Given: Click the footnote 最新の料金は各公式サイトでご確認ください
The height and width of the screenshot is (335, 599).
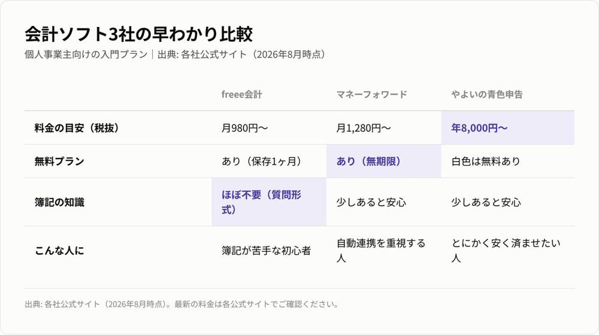Looking at the screenshot, I should point(256,304).
